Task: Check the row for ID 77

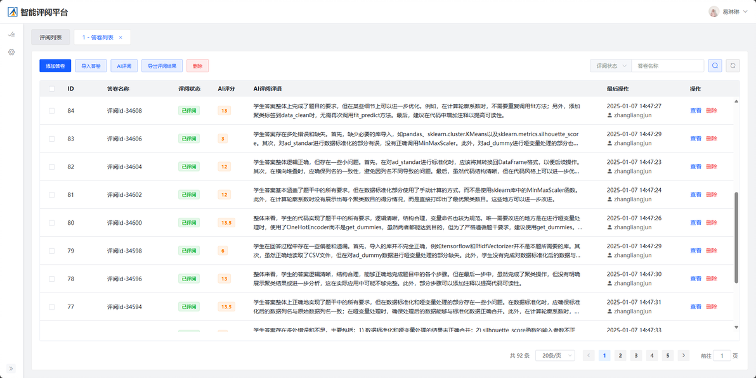Action: click(x=51, y=306)
